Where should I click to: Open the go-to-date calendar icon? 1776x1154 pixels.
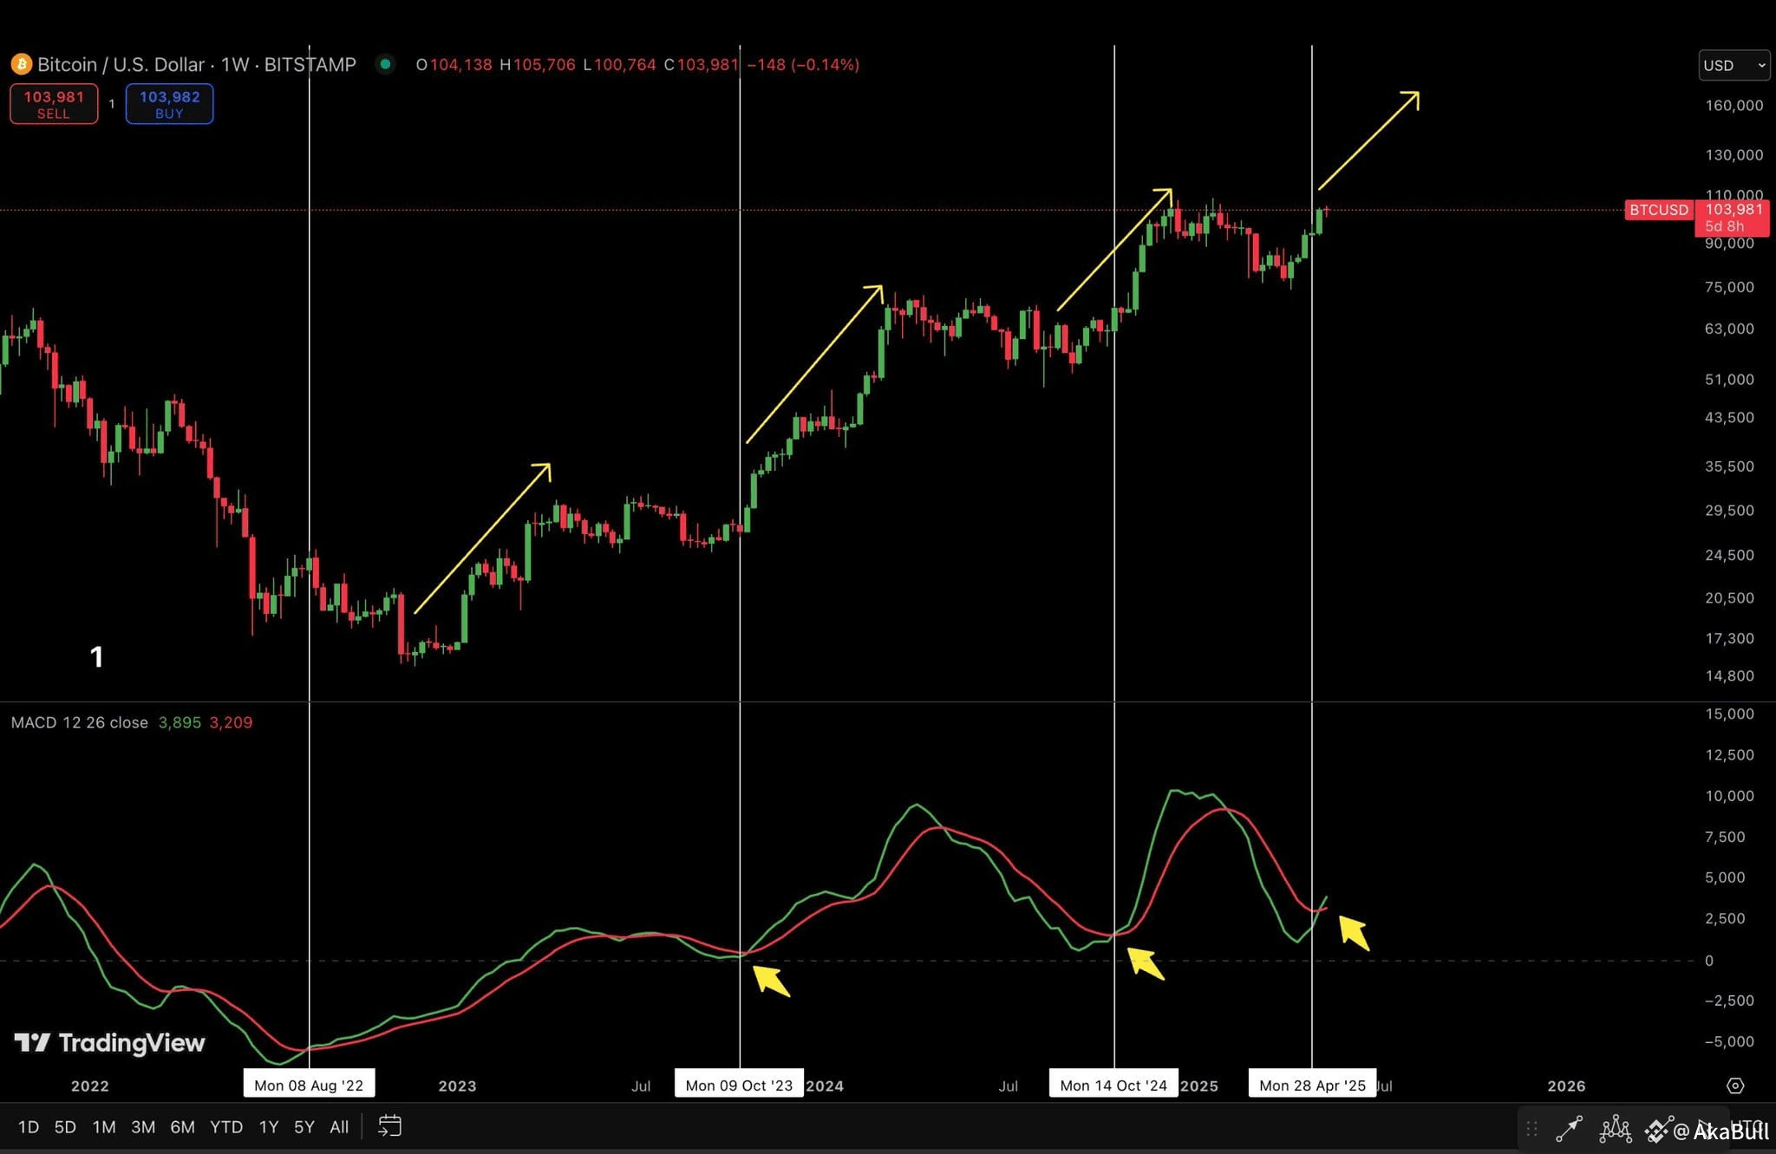tap(389, 1125)
